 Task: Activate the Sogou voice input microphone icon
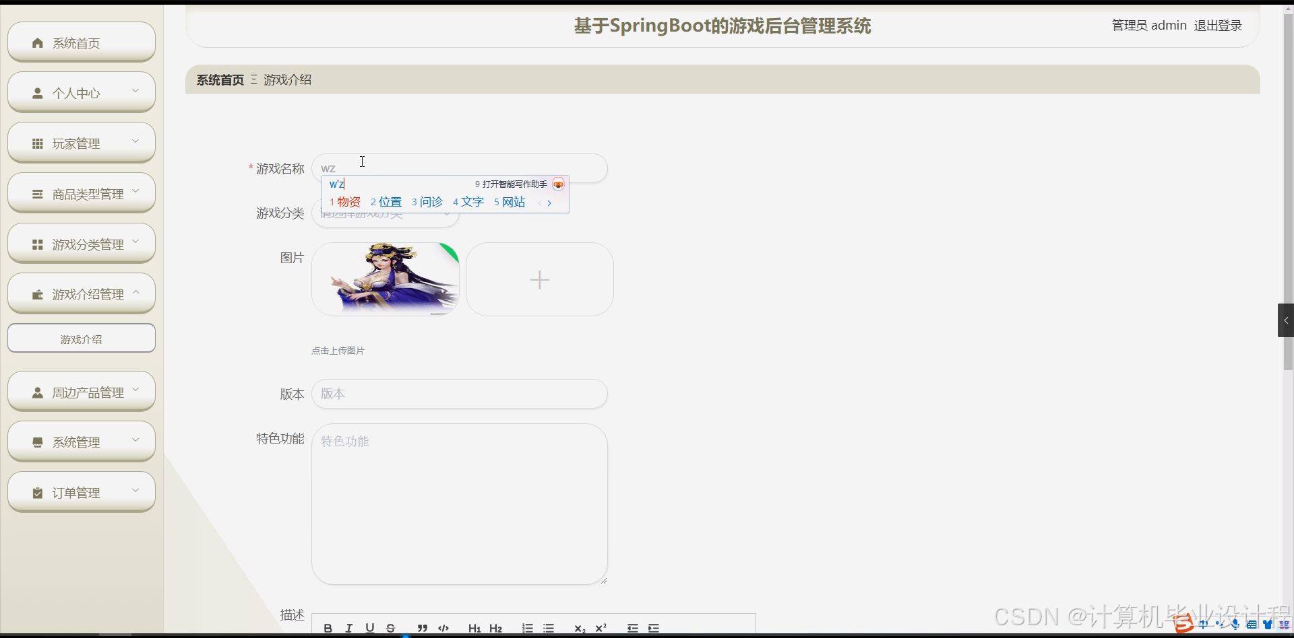pos(1235,625)
